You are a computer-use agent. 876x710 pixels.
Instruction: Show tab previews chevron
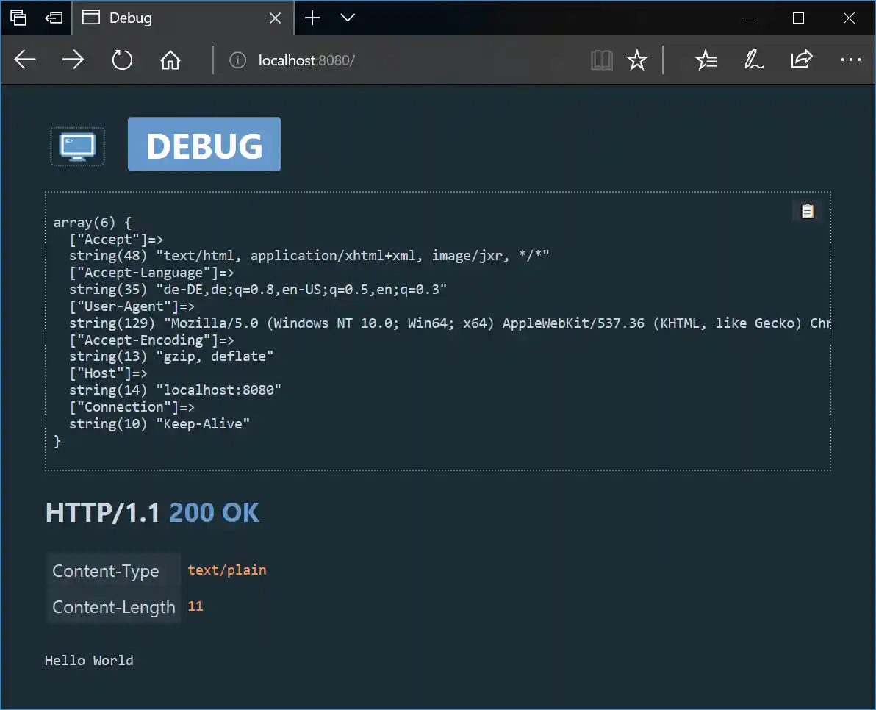click(x=348, y=18)
